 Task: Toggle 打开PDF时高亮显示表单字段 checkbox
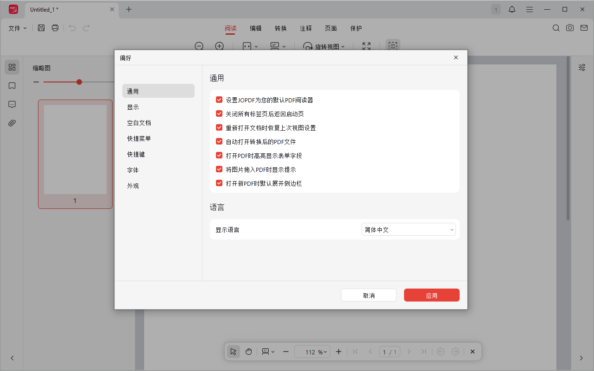[219, 156]
